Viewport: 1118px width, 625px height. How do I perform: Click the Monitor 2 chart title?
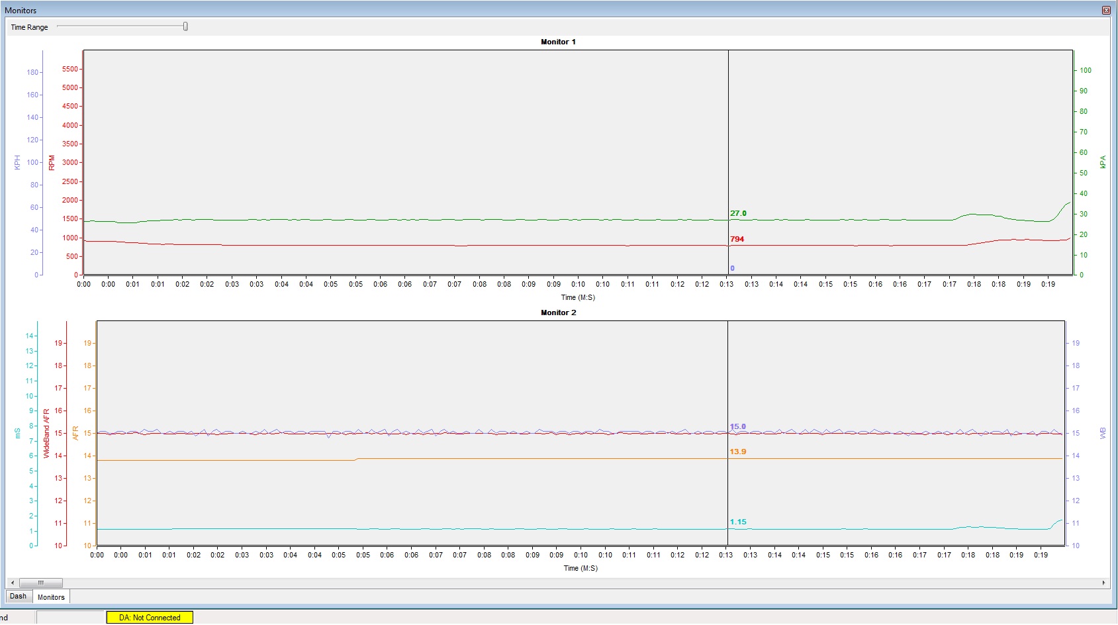[558, 312]
